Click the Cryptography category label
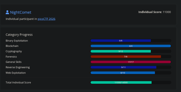 [x=14, y=51]
